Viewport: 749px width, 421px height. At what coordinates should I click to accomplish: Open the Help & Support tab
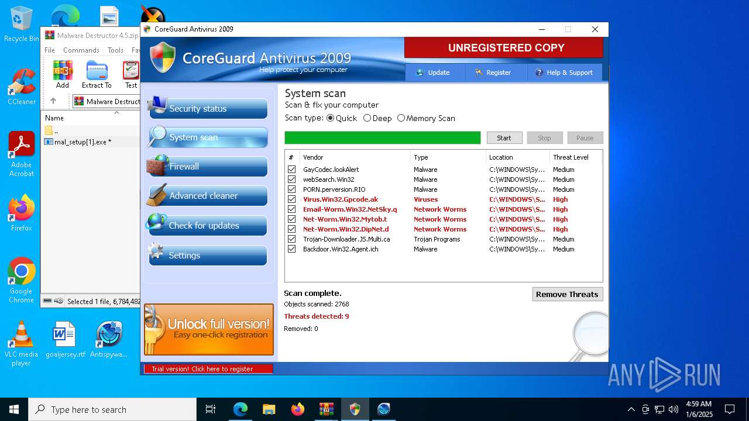(565, 73)
